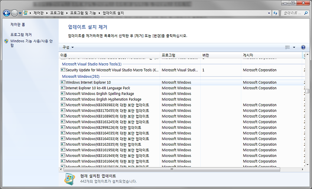Image resolution: width=312 pixels, height=189 pixels.
Task: Click icon of the KB3161949 update
Action: (x=63, y=155)
